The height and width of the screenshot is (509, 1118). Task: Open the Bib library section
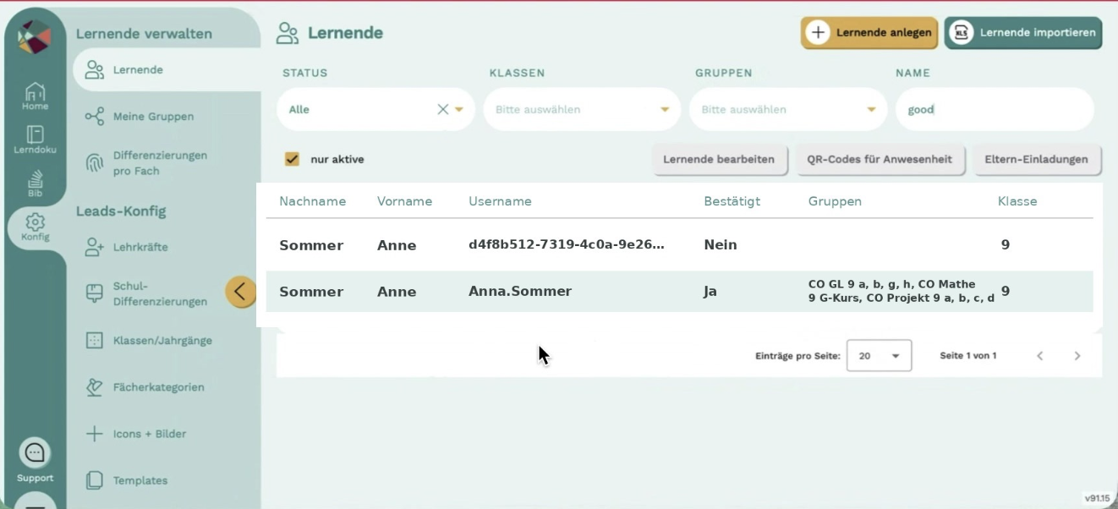click(x=35, y=183)
